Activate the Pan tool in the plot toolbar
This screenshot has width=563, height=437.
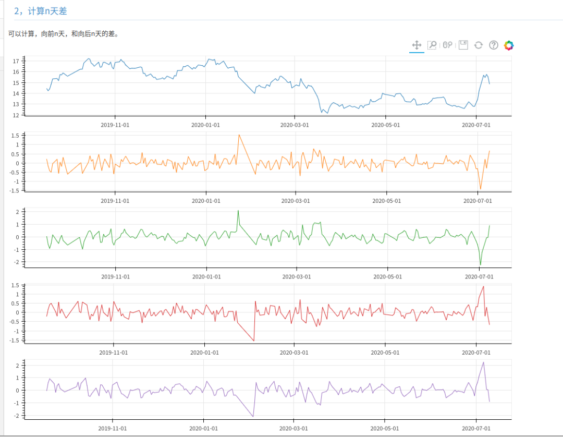417,45
